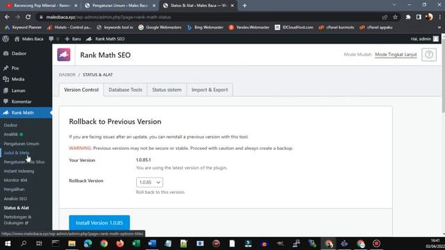Expand the Rollback Version dropdown
The image size is (445, 250).
point(149,182)
